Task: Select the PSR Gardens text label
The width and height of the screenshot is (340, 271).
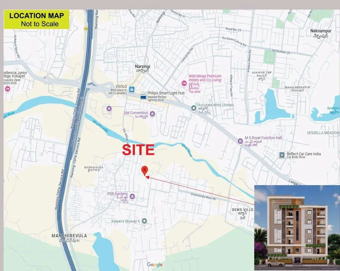Action: click(x=118, y=194)
